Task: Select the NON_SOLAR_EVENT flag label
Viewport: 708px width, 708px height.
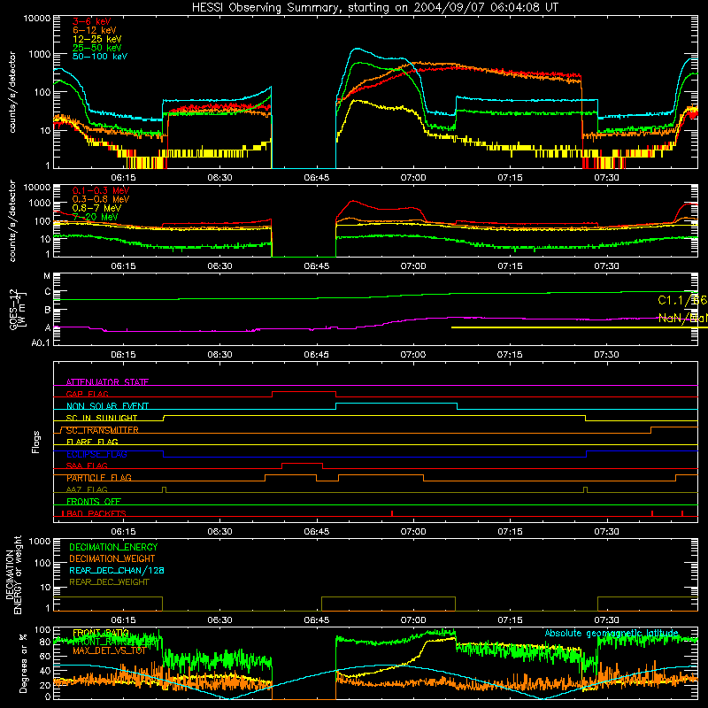Action: [x=107, y=406]
